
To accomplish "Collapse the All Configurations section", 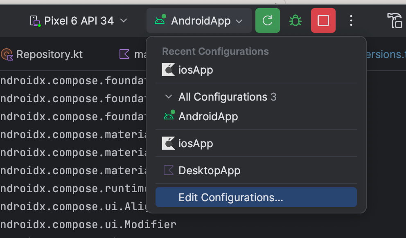I will (x=168, y=97).
